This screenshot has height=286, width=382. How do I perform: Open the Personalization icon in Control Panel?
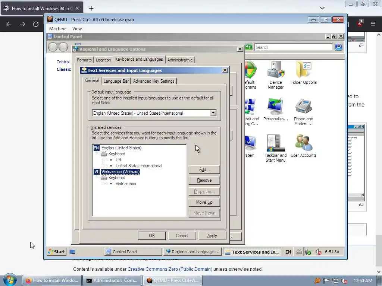(x=276, y=109)
